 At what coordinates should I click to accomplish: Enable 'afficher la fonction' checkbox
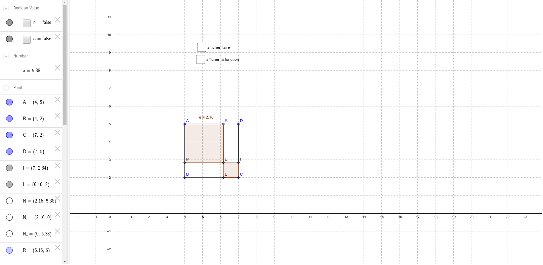pos(201,59)
